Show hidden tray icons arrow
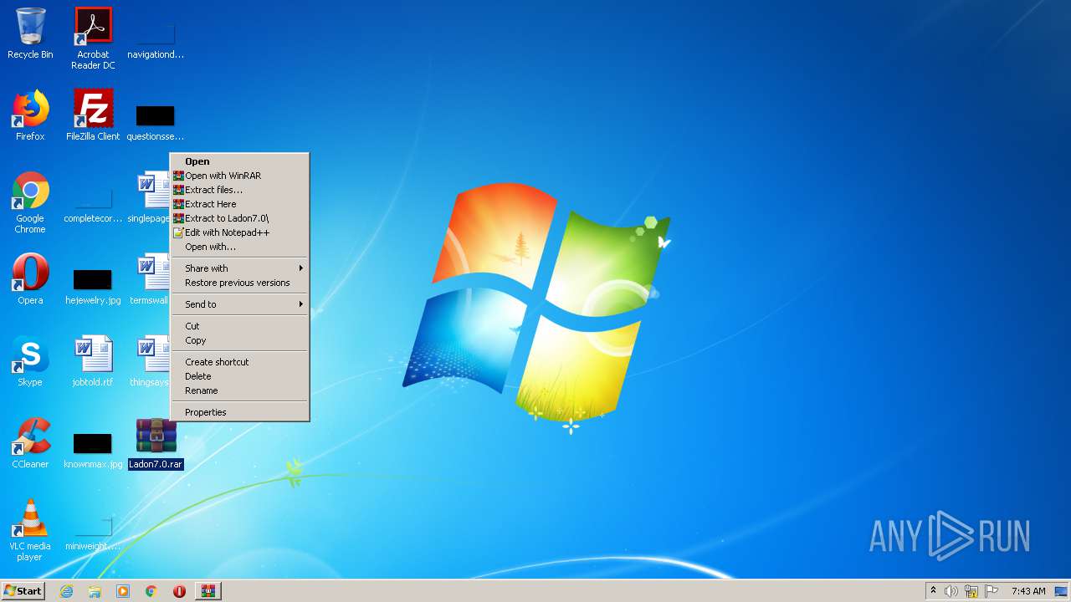 933,591
